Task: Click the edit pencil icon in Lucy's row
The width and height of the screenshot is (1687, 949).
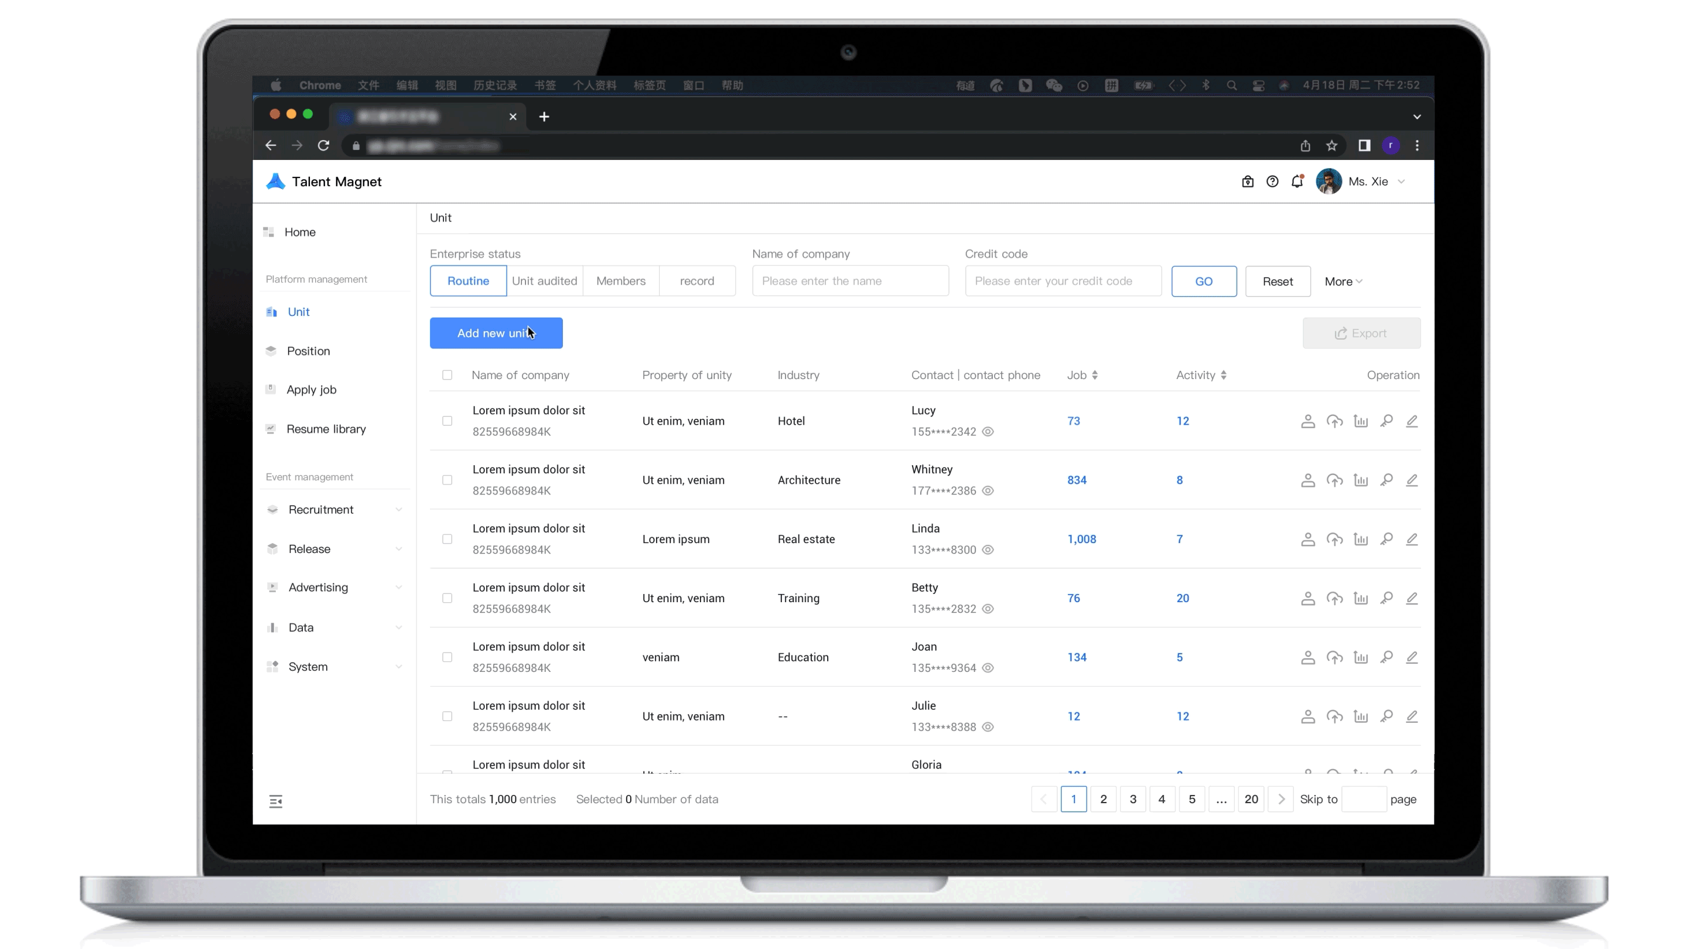Action: [1411, 421]
